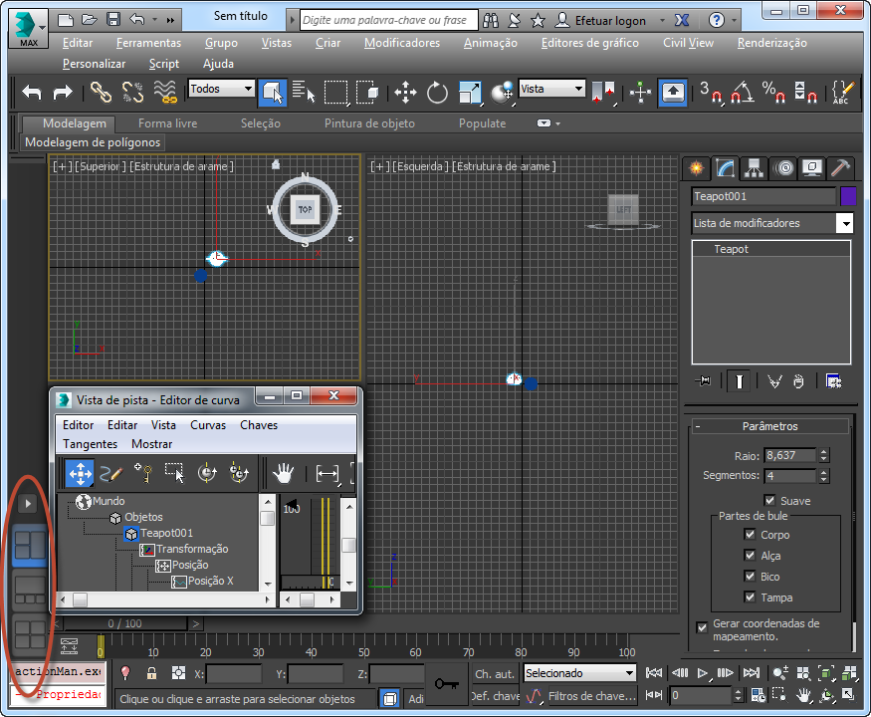Open the Utilities hammer panel icon

(x=841, y=167)
